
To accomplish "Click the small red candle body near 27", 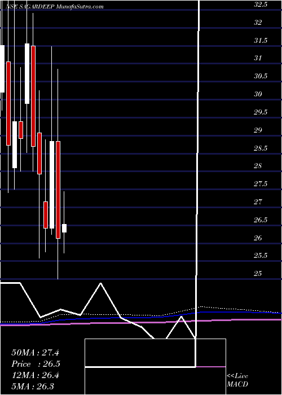I will 46,215.
